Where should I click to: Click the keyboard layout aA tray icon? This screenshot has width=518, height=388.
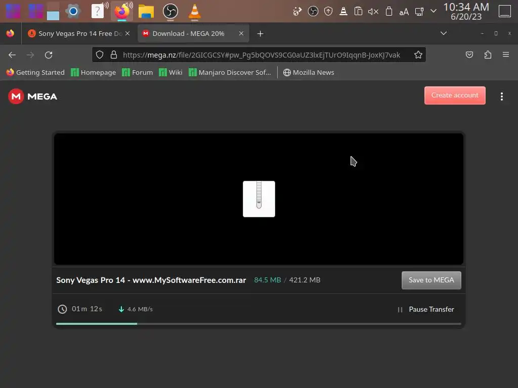404,12
